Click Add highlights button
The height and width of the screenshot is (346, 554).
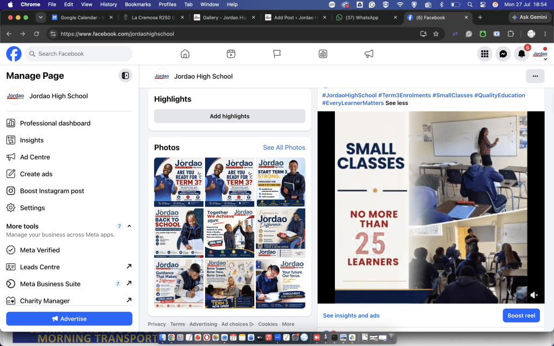[229, 116]
